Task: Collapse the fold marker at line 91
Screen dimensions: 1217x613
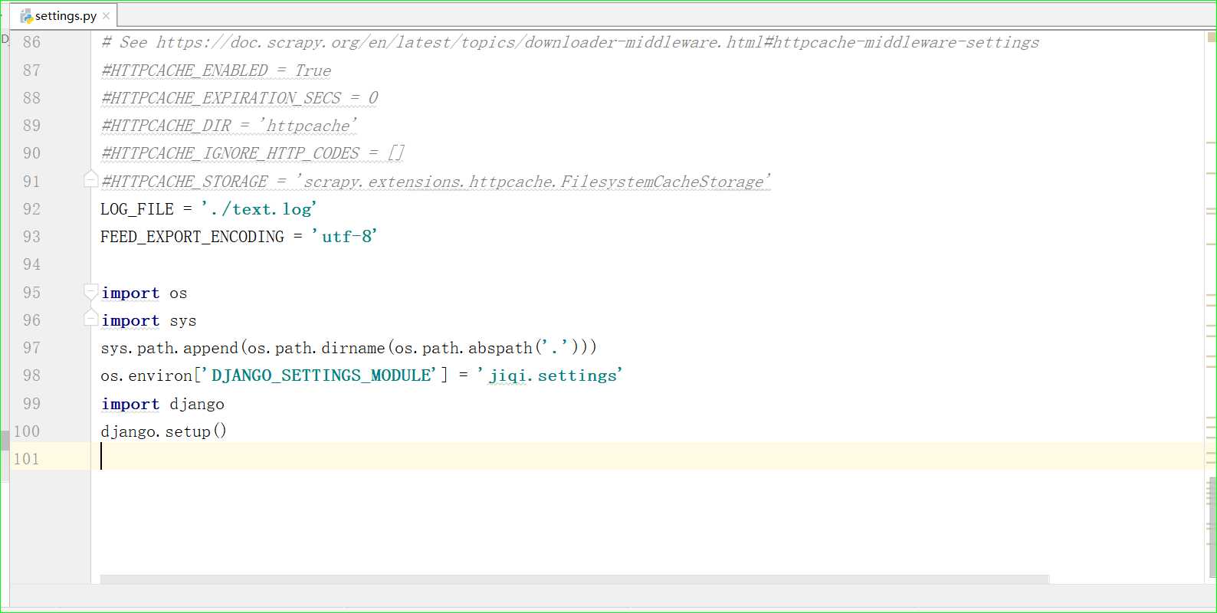Action: (x=90, y=179)
